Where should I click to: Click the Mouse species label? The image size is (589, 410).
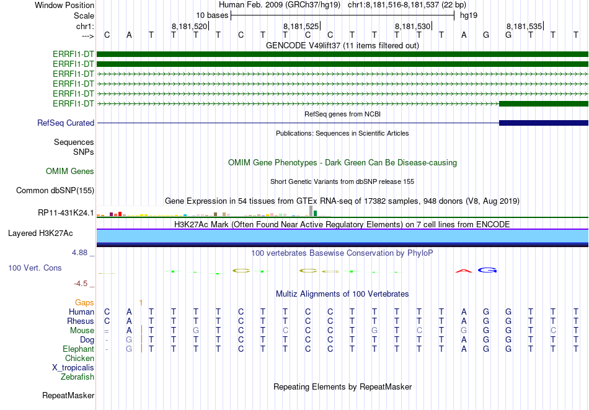82,331
